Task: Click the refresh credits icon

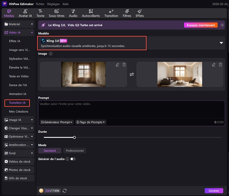Action: point(65,191)
